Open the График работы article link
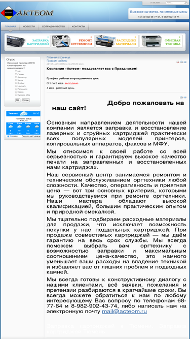The height and width of the screenshot is (339, 190). point(57,61)
